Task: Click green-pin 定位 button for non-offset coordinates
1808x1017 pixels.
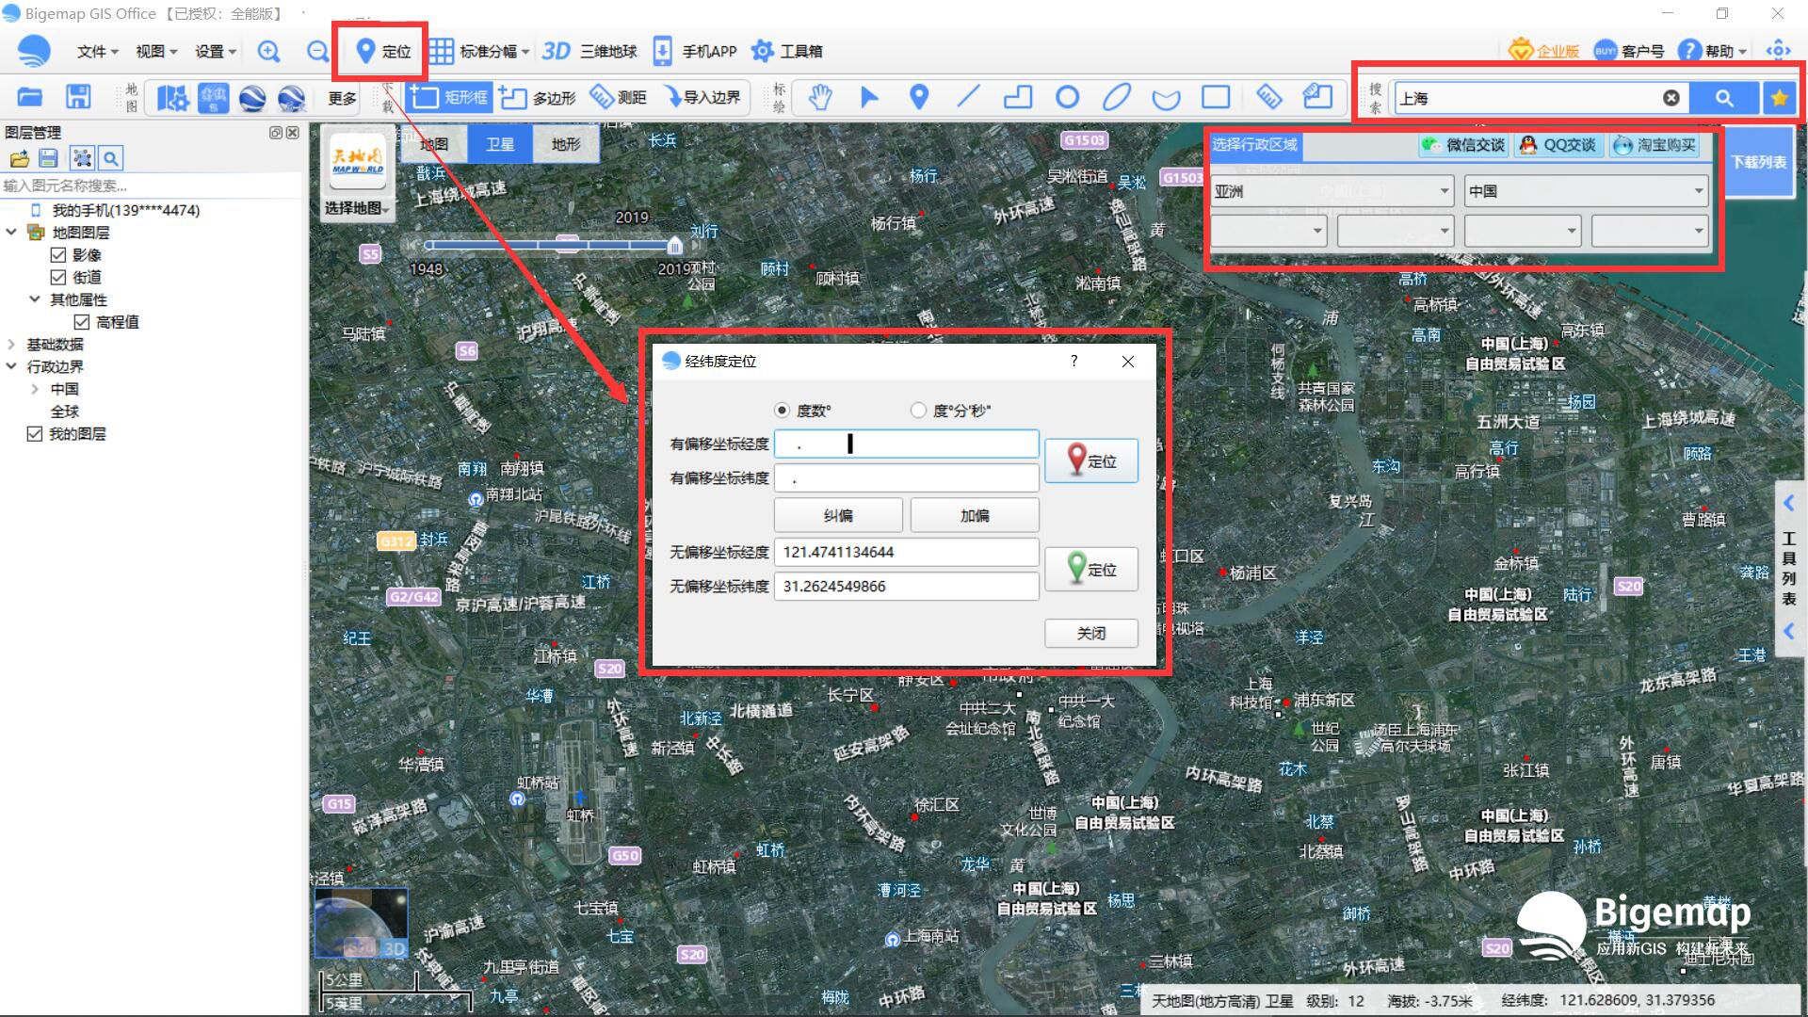Action: point(1091,569)
